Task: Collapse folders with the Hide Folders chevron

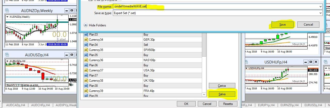Action: tap(86, 25)
